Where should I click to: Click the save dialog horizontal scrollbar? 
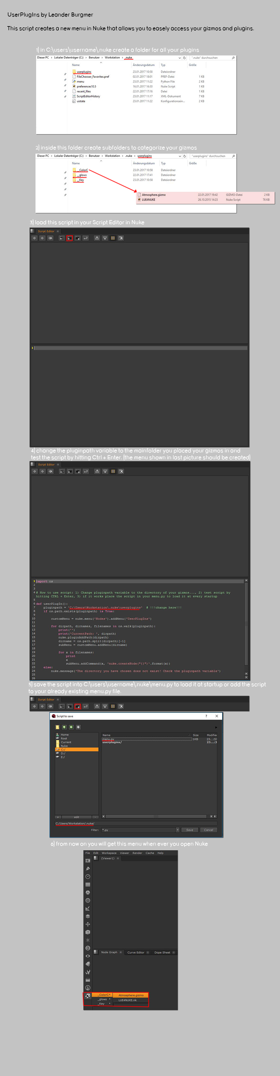[x=156, y=816]
